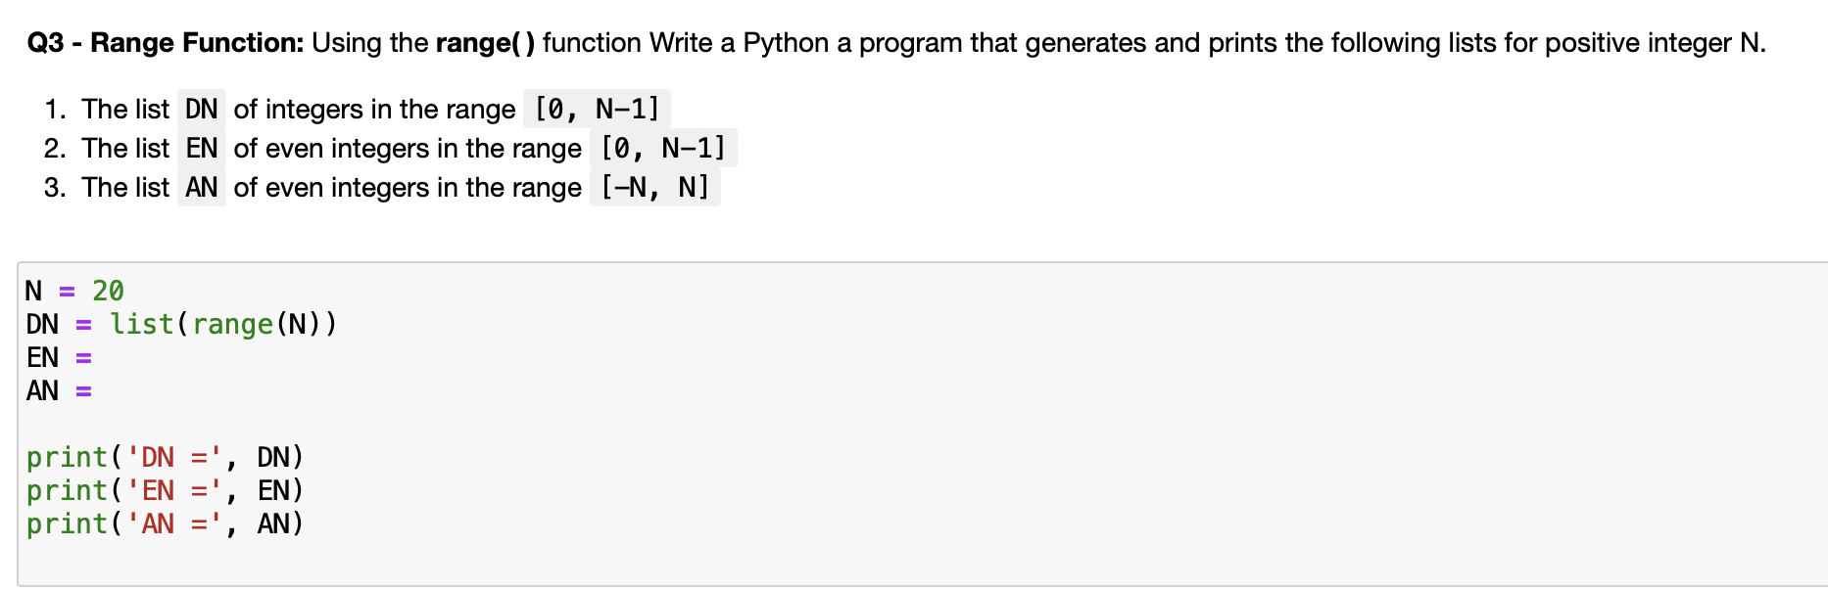Image resolution: width=1828 pixels, height=591 pixels.
Task: Click the 'range' keyword in the code cell
Action: tap(232, 324)
